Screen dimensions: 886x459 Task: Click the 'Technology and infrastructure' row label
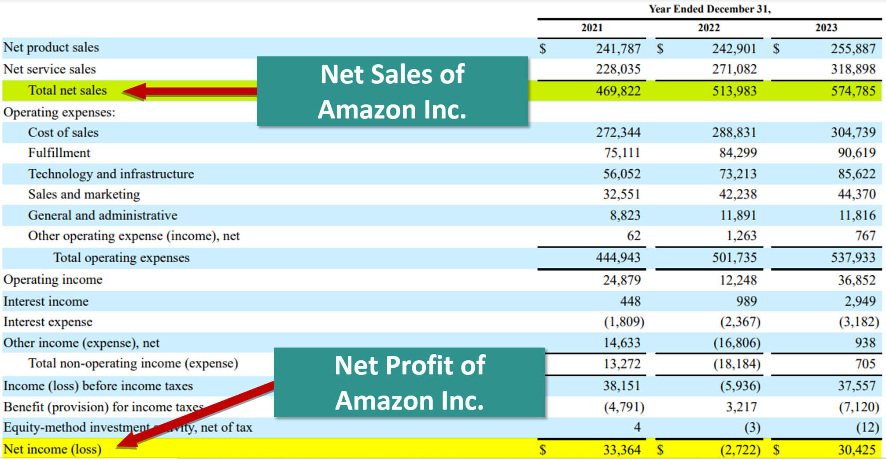coord(111,174)
